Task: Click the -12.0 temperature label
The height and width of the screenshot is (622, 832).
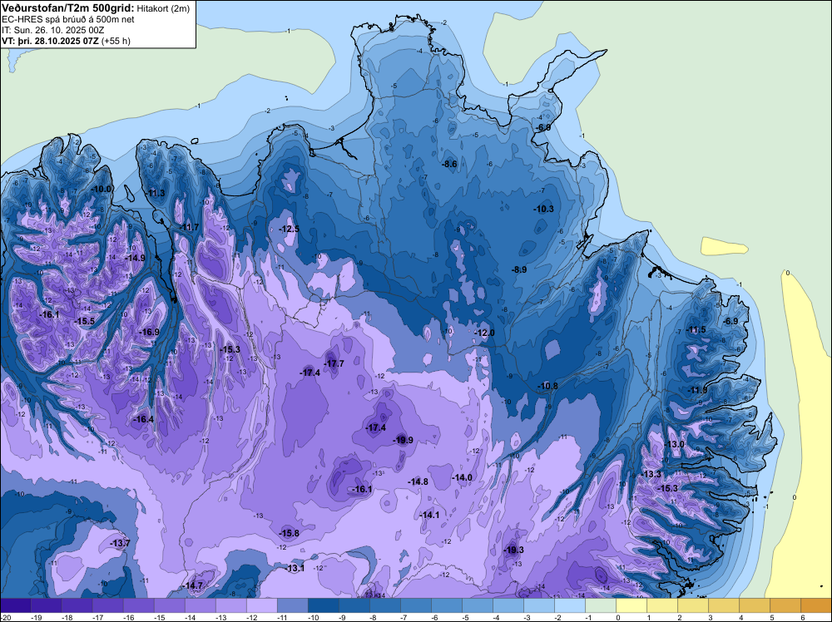Action: (484, 333)
